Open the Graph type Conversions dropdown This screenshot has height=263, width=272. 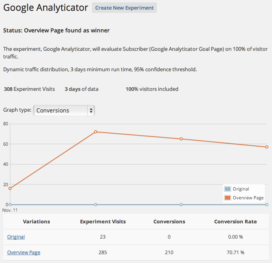[64, 110]
